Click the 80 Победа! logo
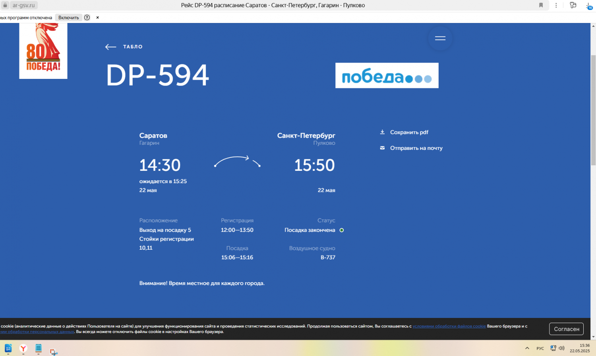596x356 pixels. coord(43,51)
